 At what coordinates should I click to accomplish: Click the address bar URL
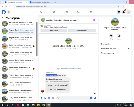pyautogui.click(x=31, y=7)
